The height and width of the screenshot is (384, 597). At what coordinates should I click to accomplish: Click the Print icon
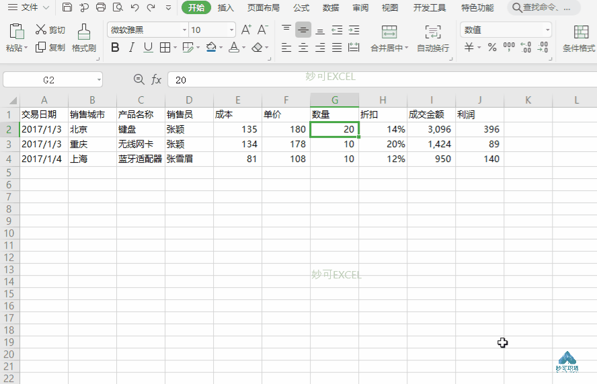pos(101,7)
